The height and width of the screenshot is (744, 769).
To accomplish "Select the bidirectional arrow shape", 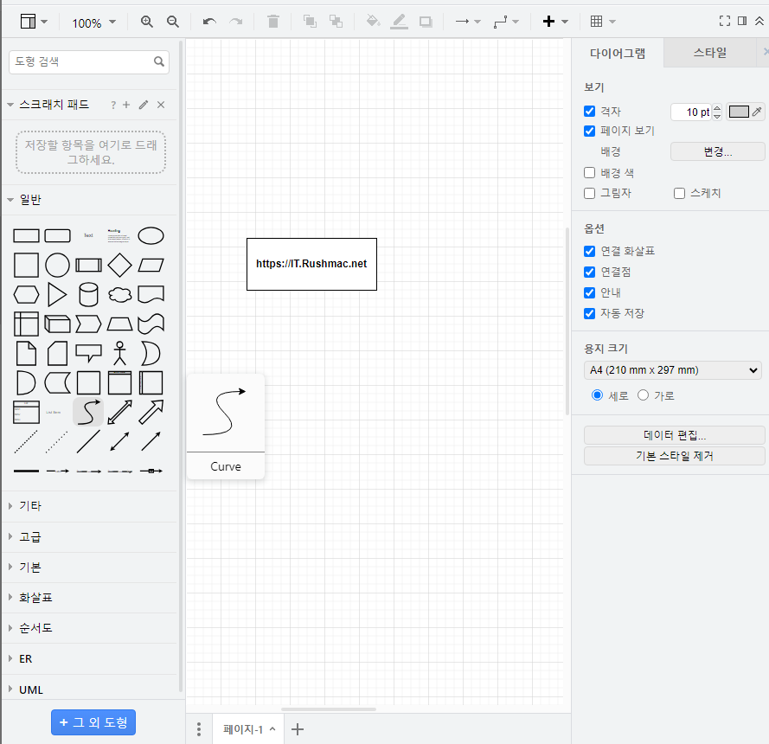I will pyautogui.click(x=119, y=412).
